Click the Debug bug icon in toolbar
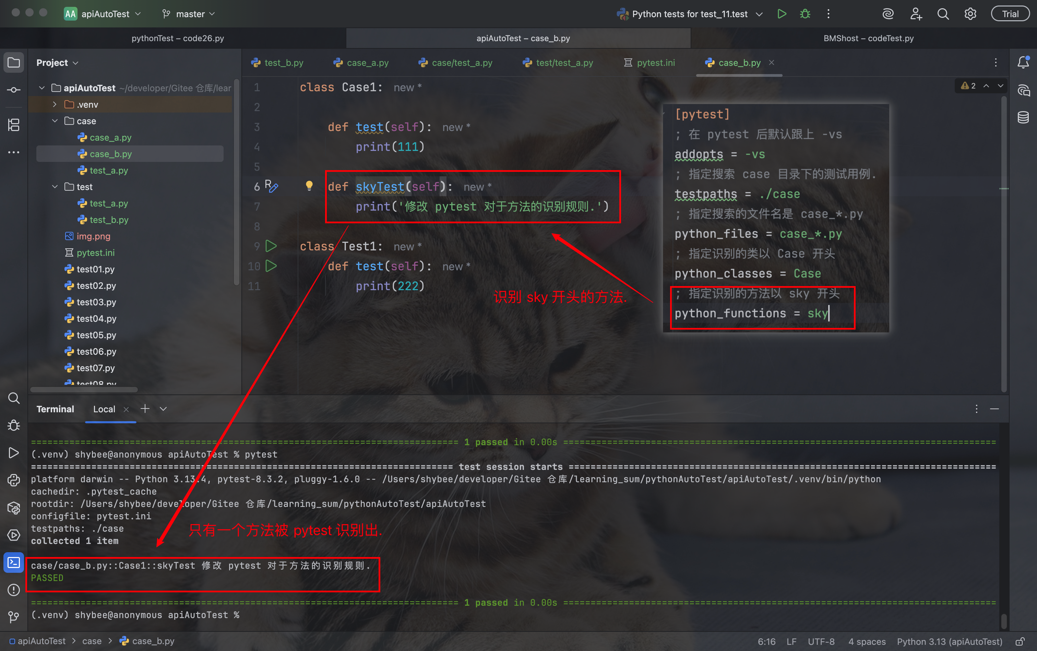 coord(805,14)
